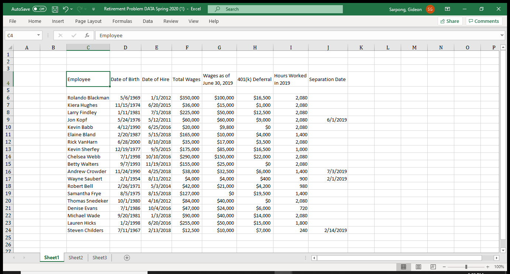Click the Redo arrow icon
Image resolution: width=510 pixels, height=274 pixels.
coord(79,9)
